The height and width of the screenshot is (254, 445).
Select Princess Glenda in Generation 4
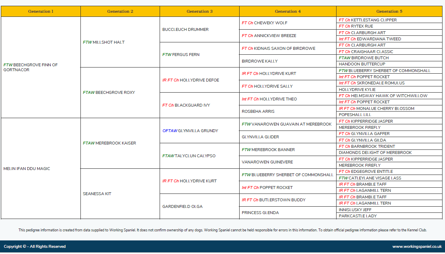[260, 212]
